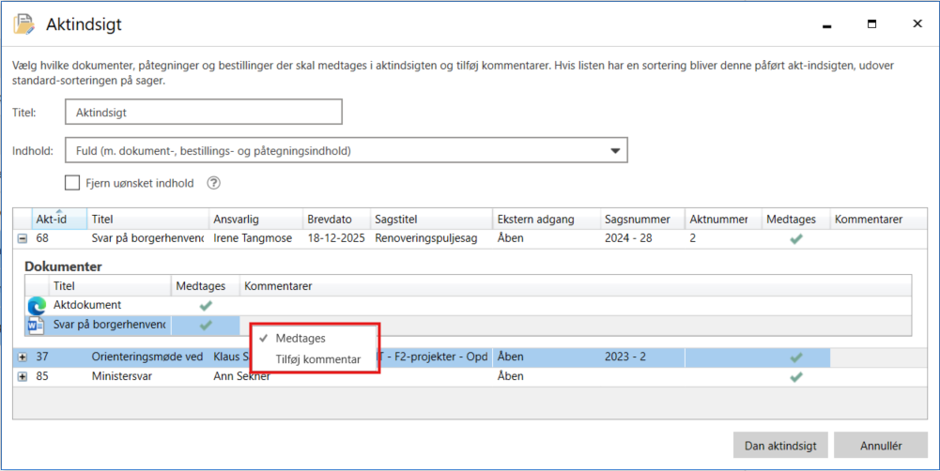Expand the row for Akt-id 37
940x471 pixels.
click(x=22, y=357)
